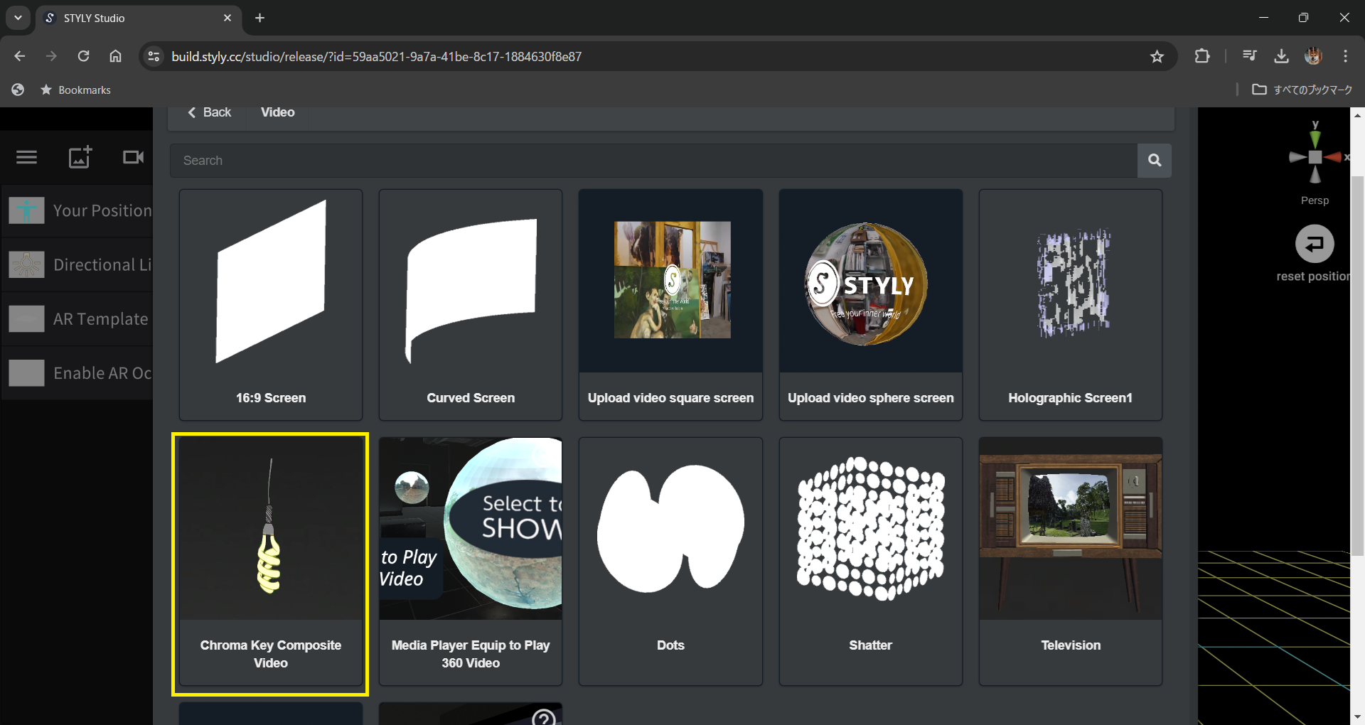Choose Upload video square screen asset
1365x725 pixels.
point(670,304)
